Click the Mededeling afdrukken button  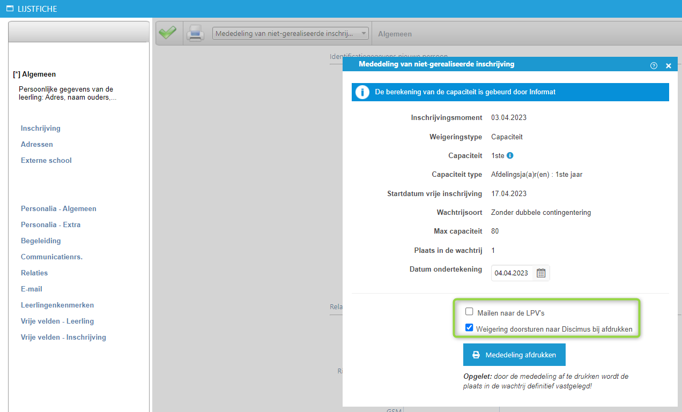514,355
